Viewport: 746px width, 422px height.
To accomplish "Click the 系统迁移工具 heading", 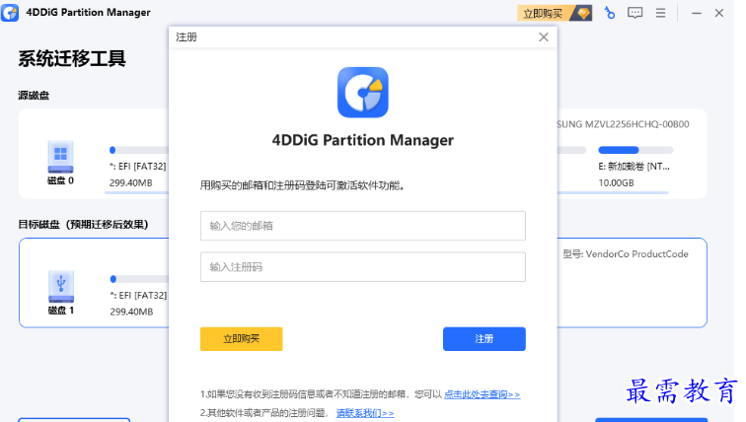I will click(x=72, y=58).
